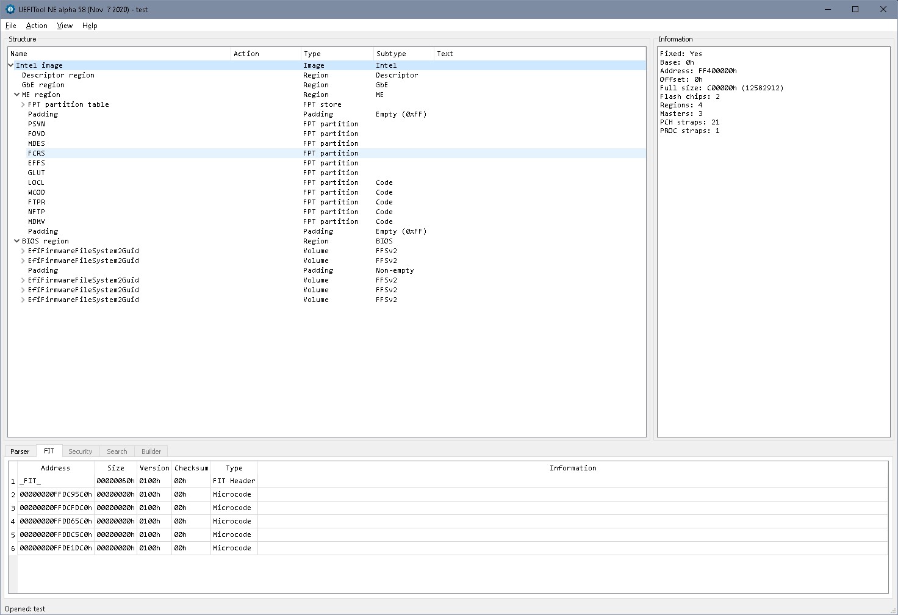The width and height of the screenshot is (898, 615).
Task: Select FIT address 00000000FFDC95C0h
Action: [56, 494]
